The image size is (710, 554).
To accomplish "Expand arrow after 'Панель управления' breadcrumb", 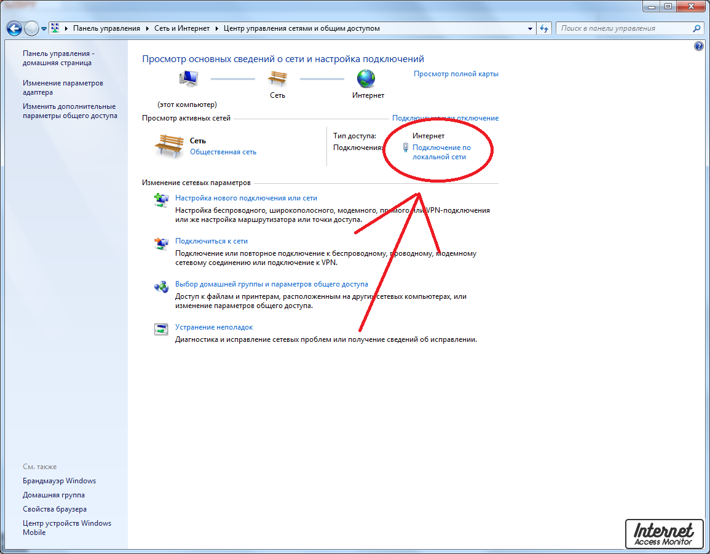I will pos(147,28).
